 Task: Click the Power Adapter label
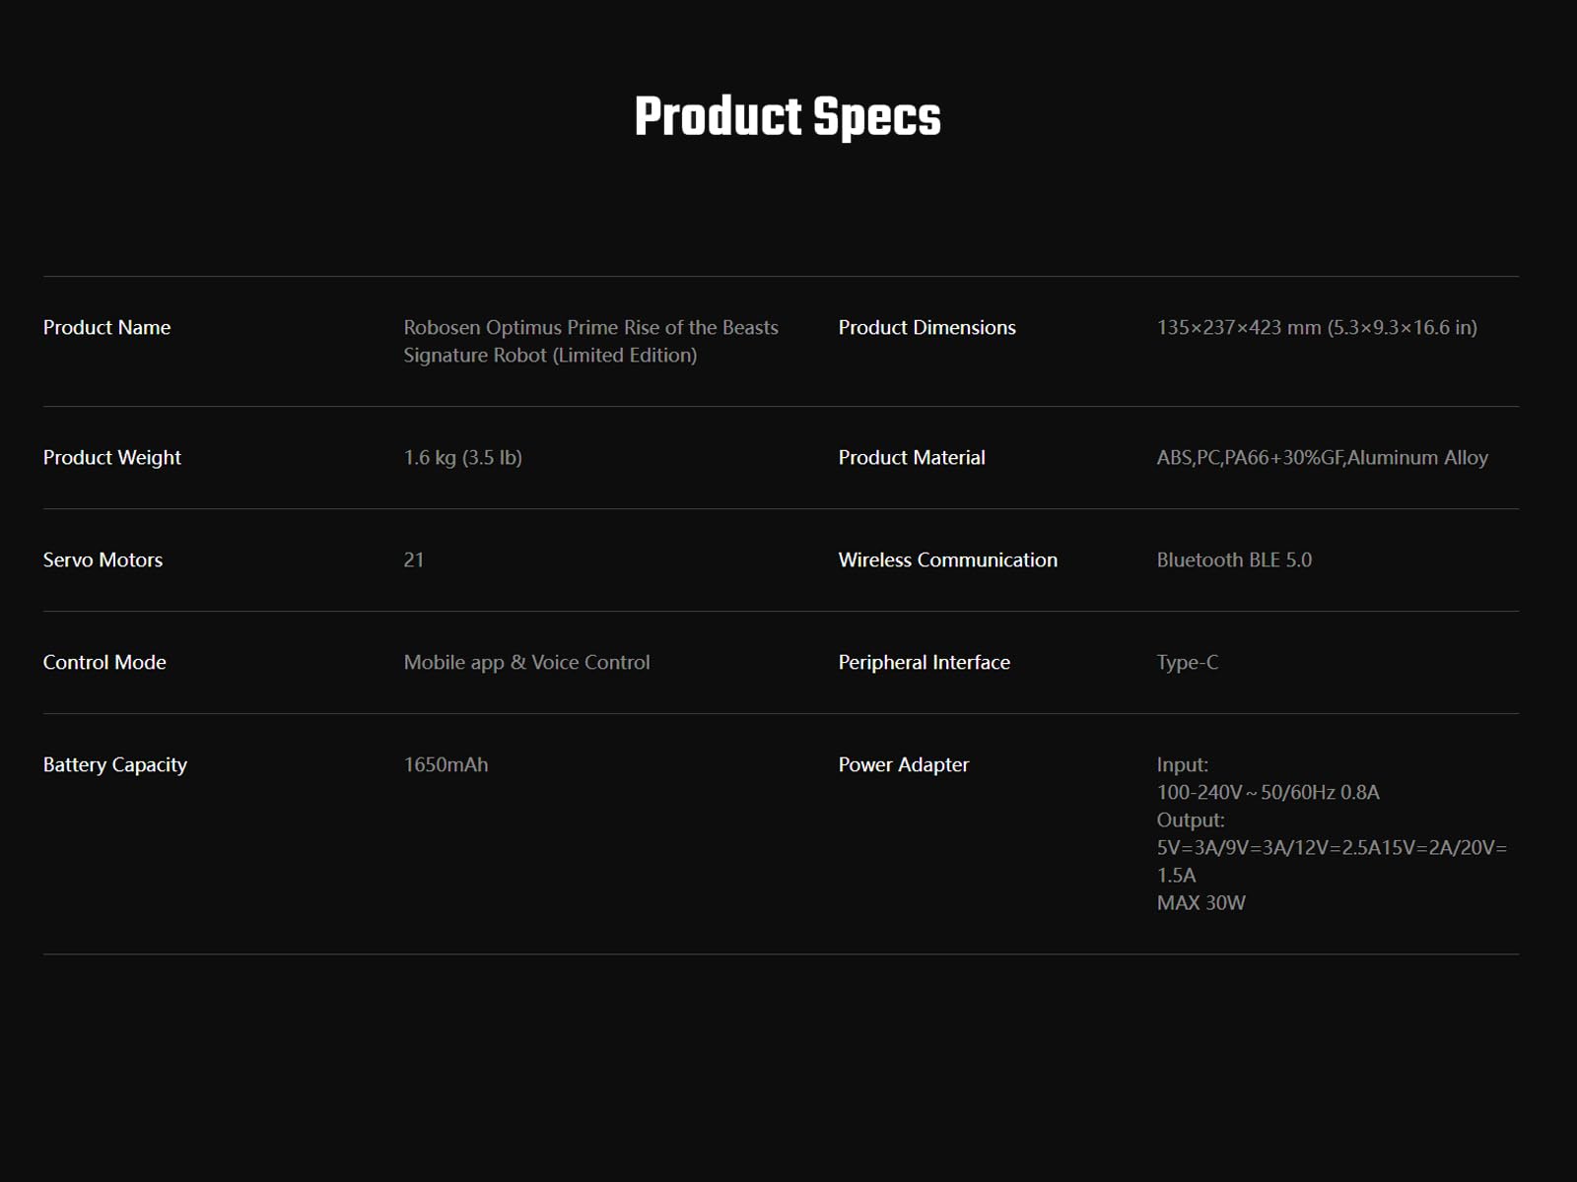point(903,765)
